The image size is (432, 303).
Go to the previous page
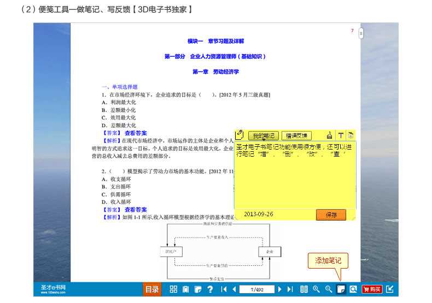pyautogui.click(x=234, y=289)
